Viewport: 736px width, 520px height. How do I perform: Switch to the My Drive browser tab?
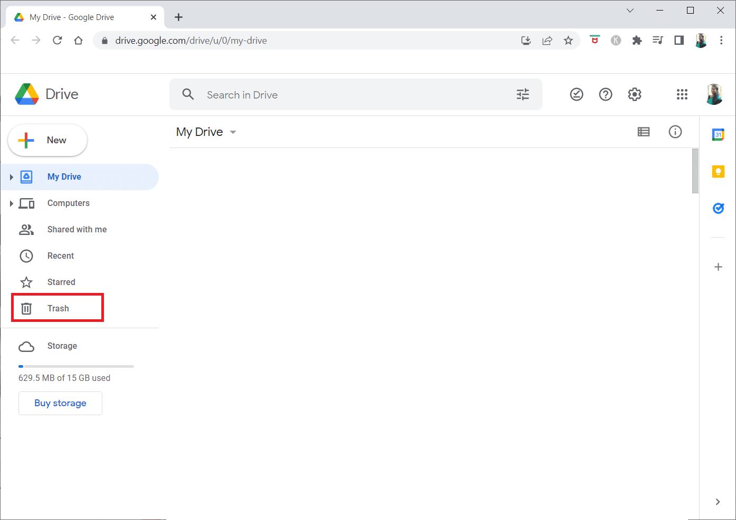pyautogui.click(x=85, y=17)
